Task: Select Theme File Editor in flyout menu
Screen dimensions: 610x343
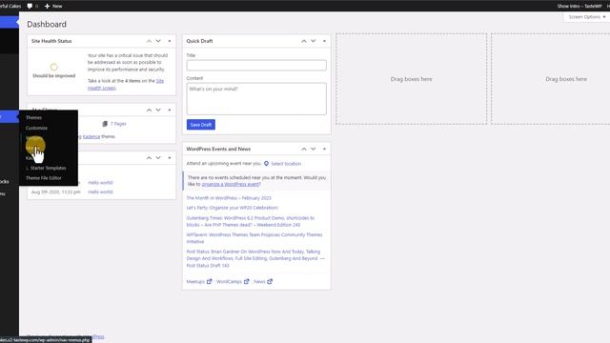Action: 44,178
